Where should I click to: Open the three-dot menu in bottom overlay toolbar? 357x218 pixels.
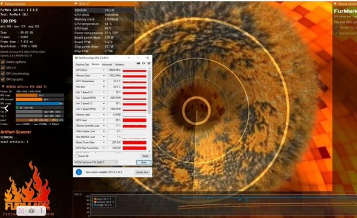pos(41,211)
